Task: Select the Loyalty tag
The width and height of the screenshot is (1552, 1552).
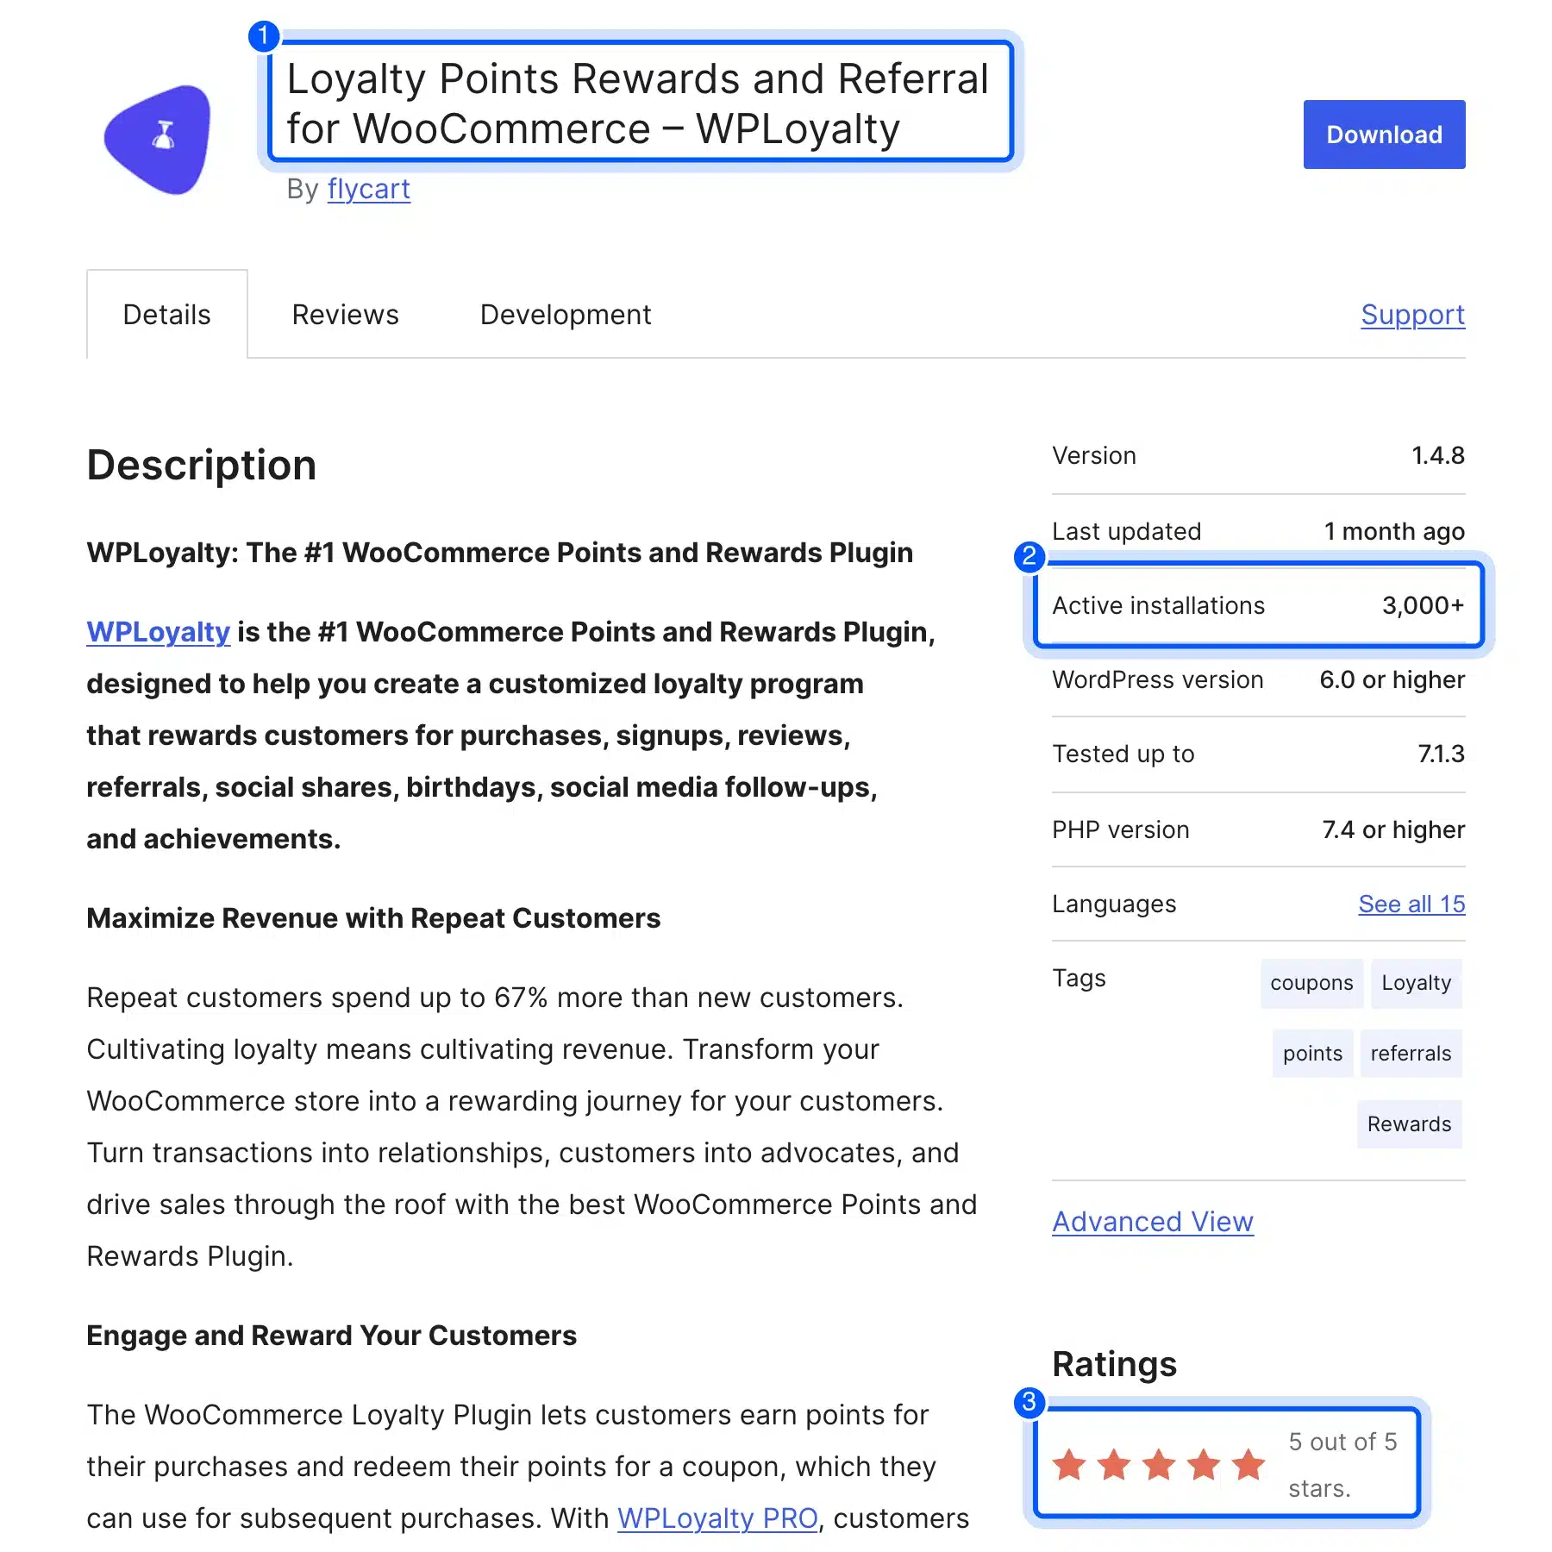Action: 1416,983
